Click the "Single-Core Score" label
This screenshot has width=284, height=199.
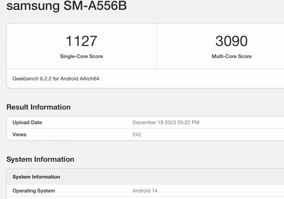[x=81, y=56]
